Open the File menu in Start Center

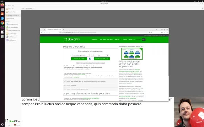6,6
